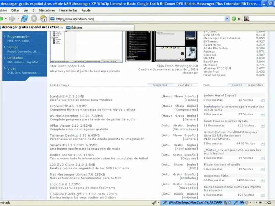The image size is (275, 206).
Task: Expand the Sonido category
Action: (13, 47)
